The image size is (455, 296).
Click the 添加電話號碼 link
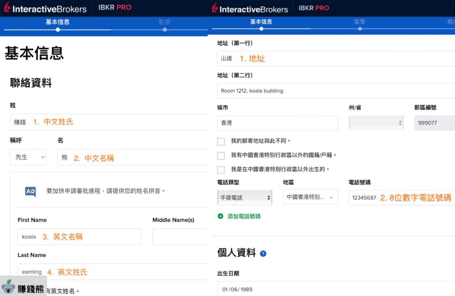pos(244,216)
